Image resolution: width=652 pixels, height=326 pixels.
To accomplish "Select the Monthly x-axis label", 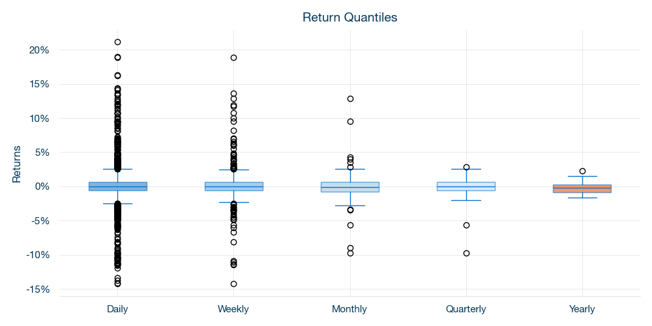I will (x=349, y=309).
